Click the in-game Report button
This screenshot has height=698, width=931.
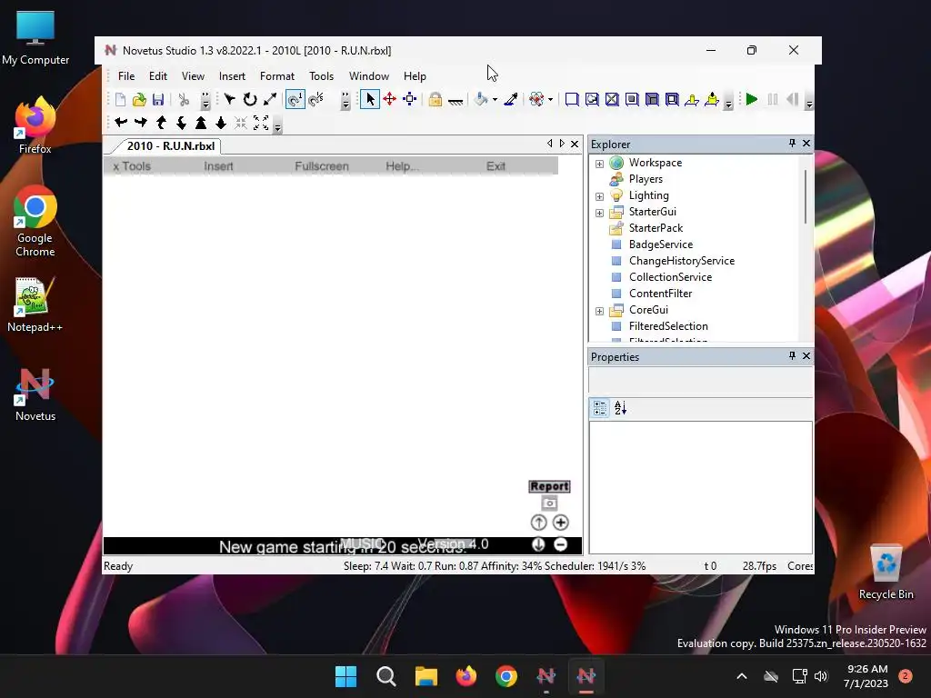pos(549,486)
